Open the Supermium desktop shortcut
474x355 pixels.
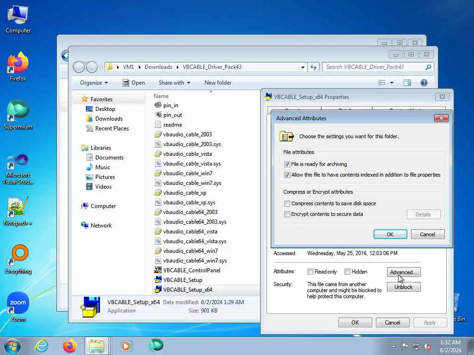coord(18,115)
